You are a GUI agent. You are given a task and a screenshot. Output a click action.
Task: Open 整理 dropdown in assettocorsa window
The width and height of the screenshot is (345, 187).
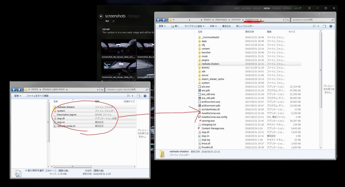(162, 26)
